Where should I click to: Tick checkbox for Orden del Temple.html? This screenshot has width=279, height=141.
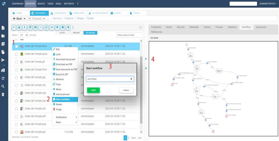pos(16,70)
